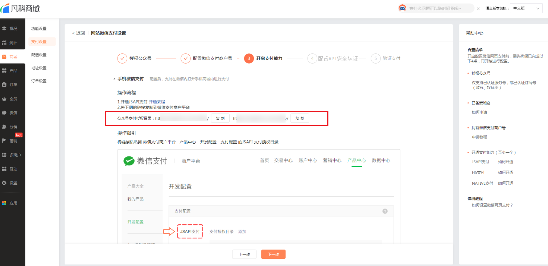Open the 产品 products sidebar icon
Viewport: 548px width, 266px height.
pos(4,70)
